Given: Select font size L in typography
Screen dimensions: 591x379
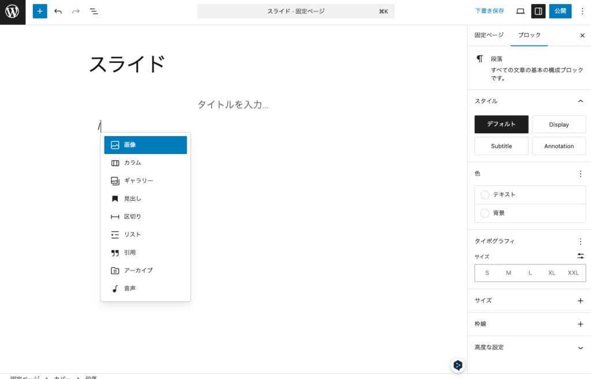Looking at the screenshot, I should coord(530,272).
